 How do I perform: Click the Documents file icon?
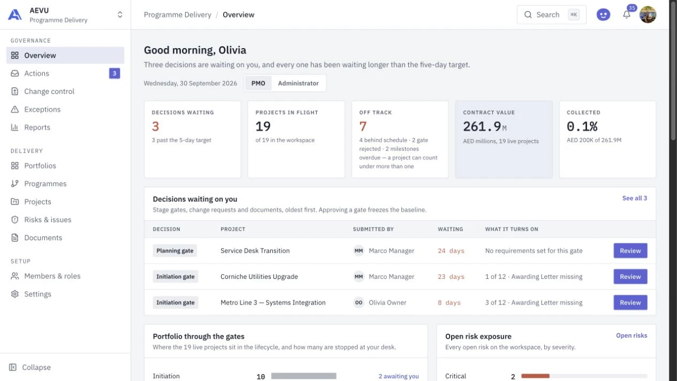[x=14, y=238]
